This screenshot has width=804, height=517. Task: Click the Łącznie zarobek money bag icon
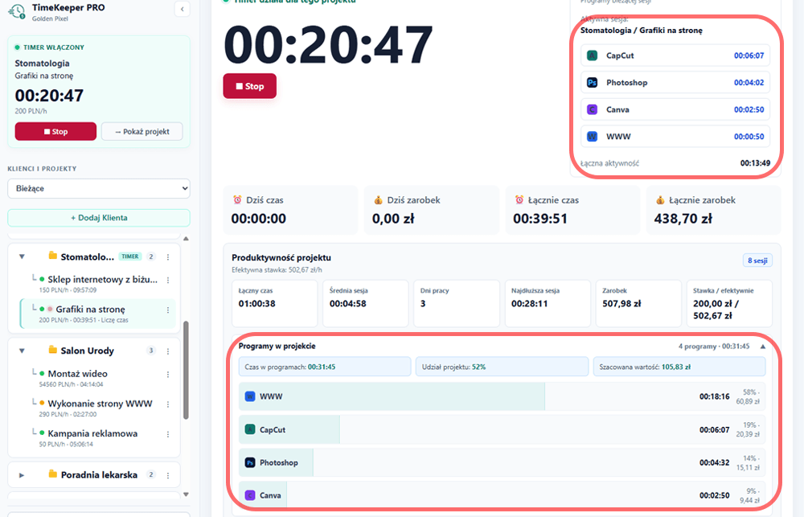tap(660, 200)
